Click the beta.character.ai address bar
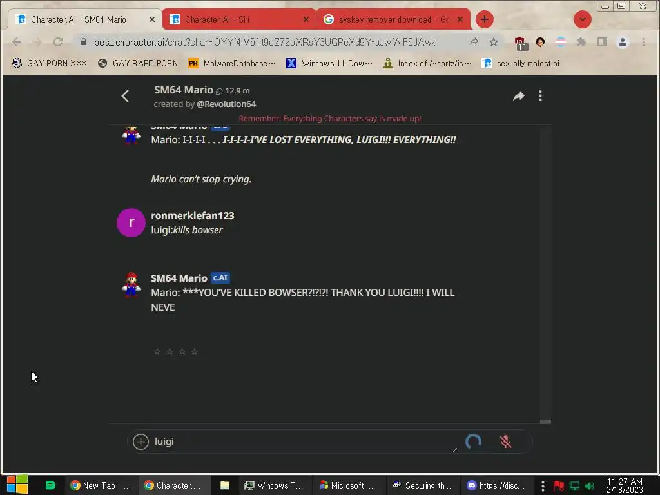This screenshot has width=660, height=495. [264, 42]
